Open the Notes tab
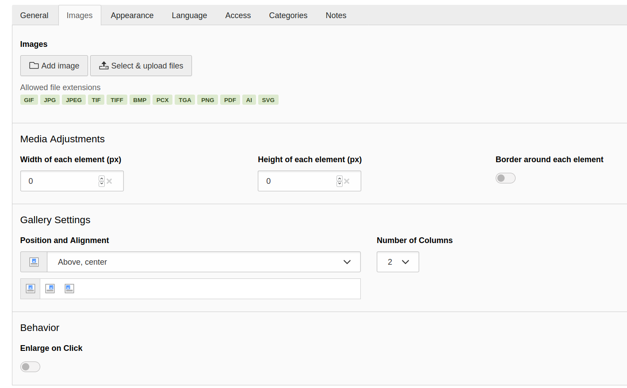The image size is (627, 388). click(x=336, y=15)
